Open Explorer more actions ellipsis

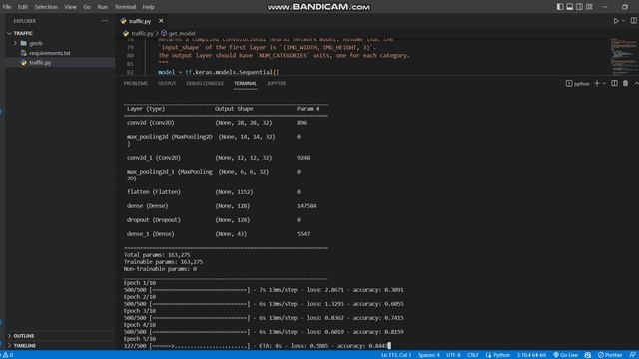click(105, 20)
